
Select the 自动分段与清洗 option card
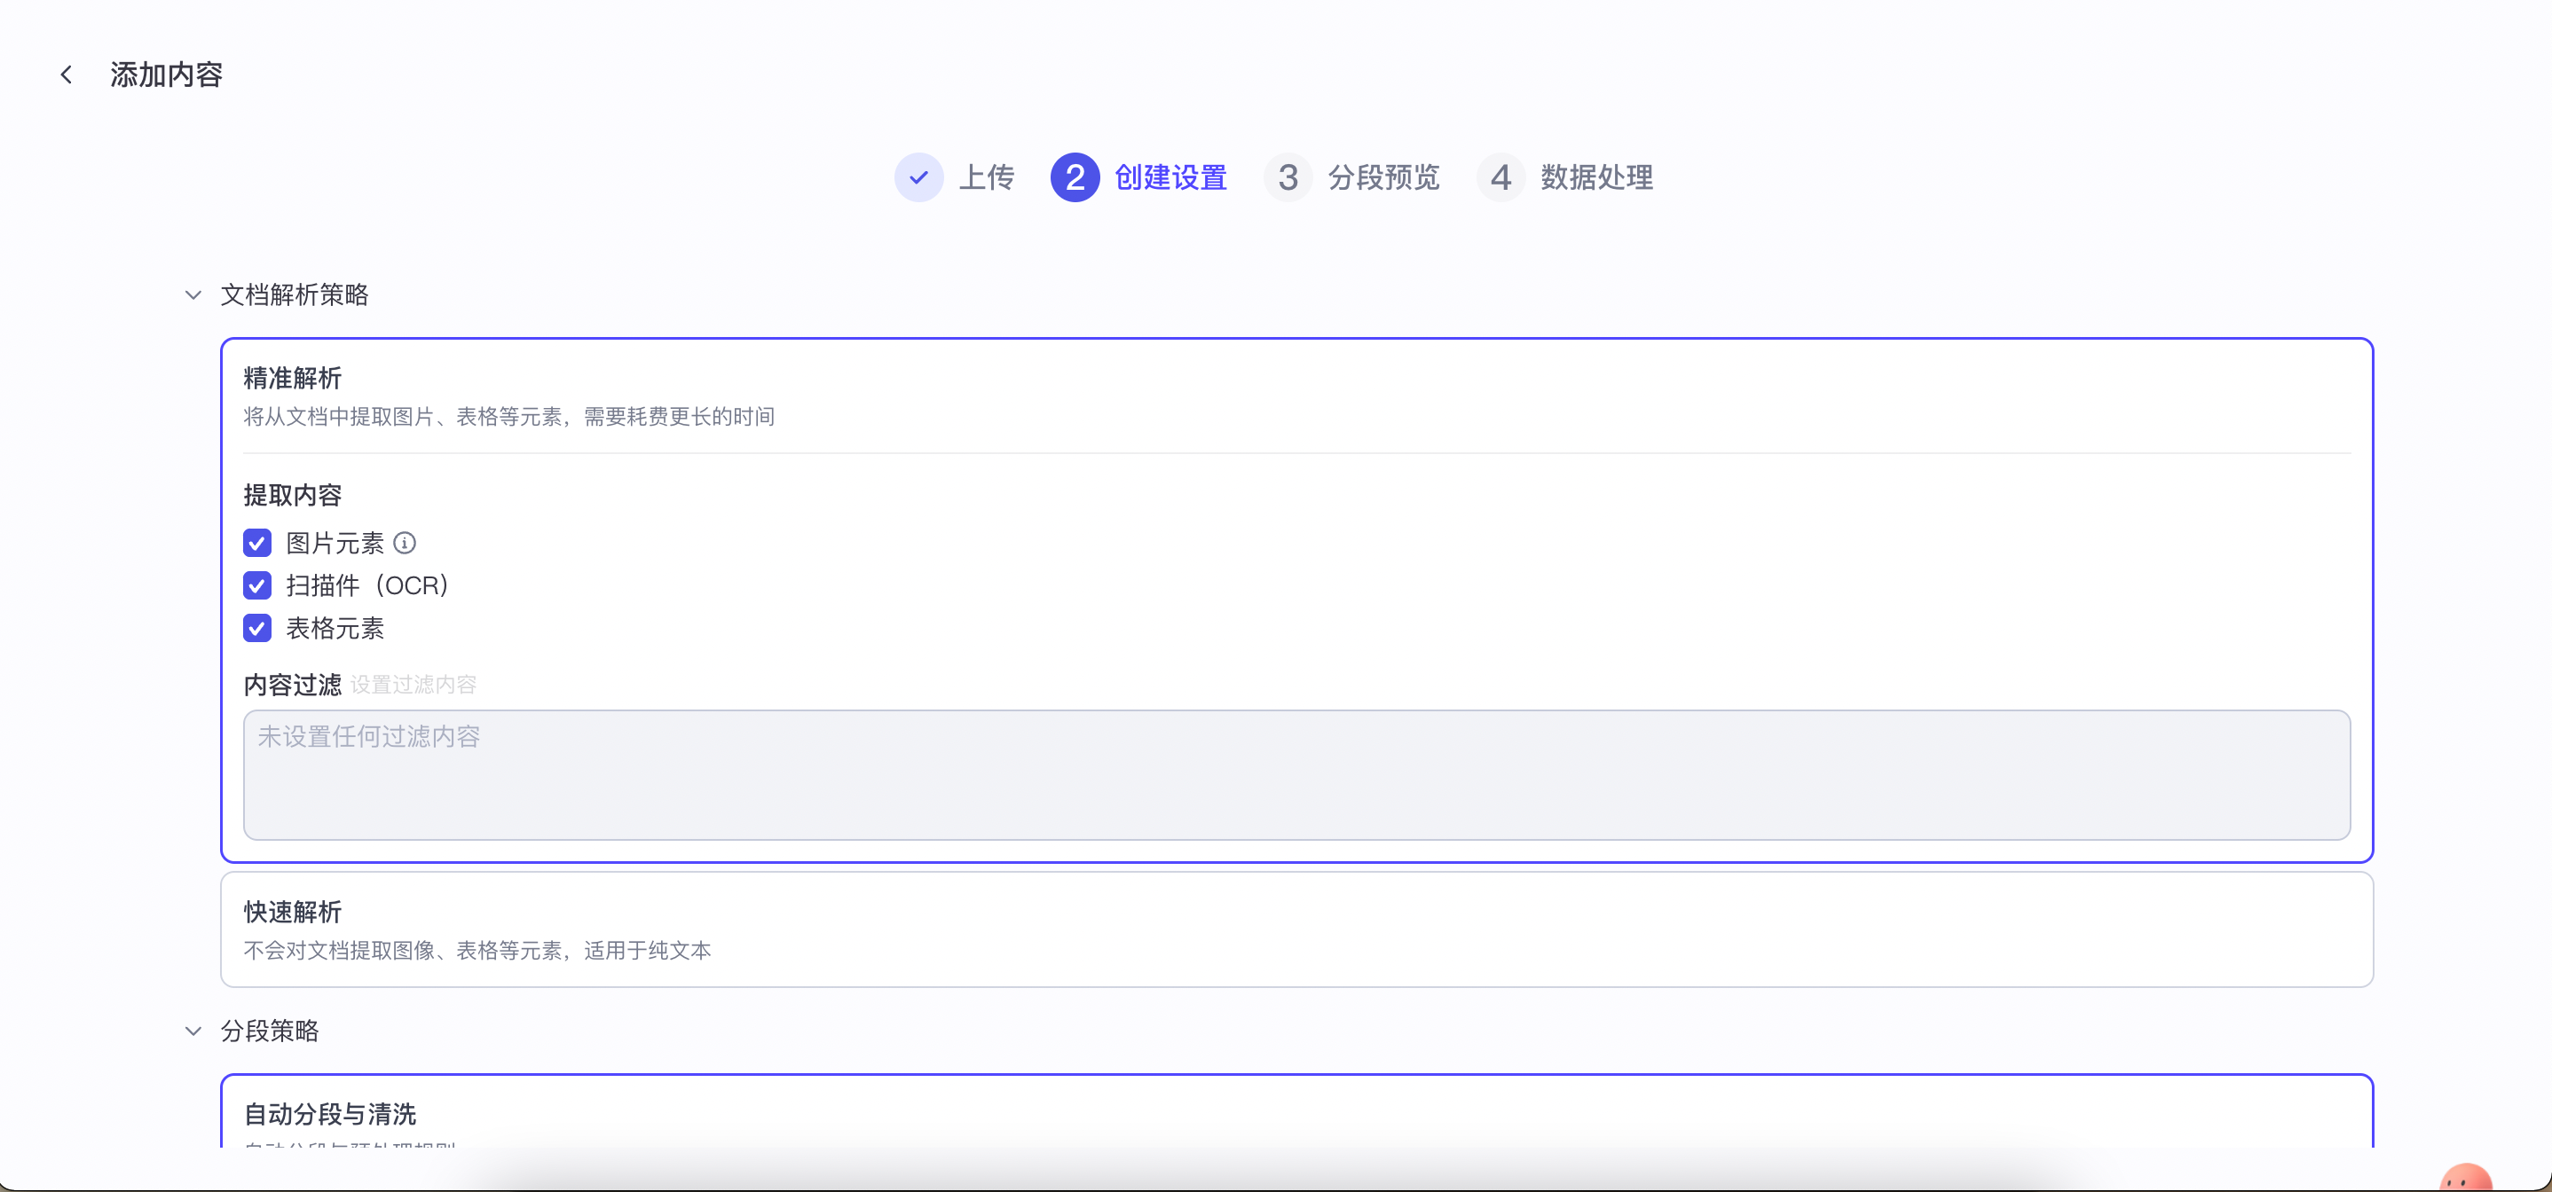point(1296,1114)
